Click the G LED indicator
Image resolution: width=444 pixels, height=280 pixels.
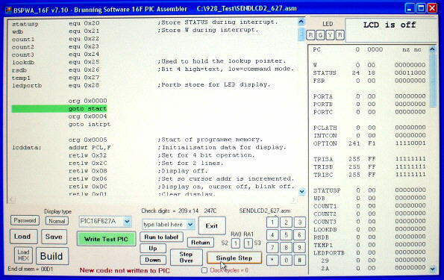(x=320, y=35)
